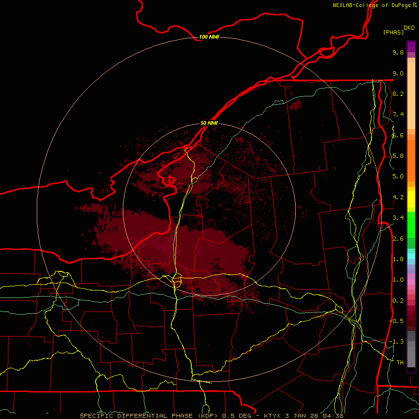Viewport: 419px width, 419px height.
Task: Click the DKD label above the color scale
Action: (x=409, y=28)
